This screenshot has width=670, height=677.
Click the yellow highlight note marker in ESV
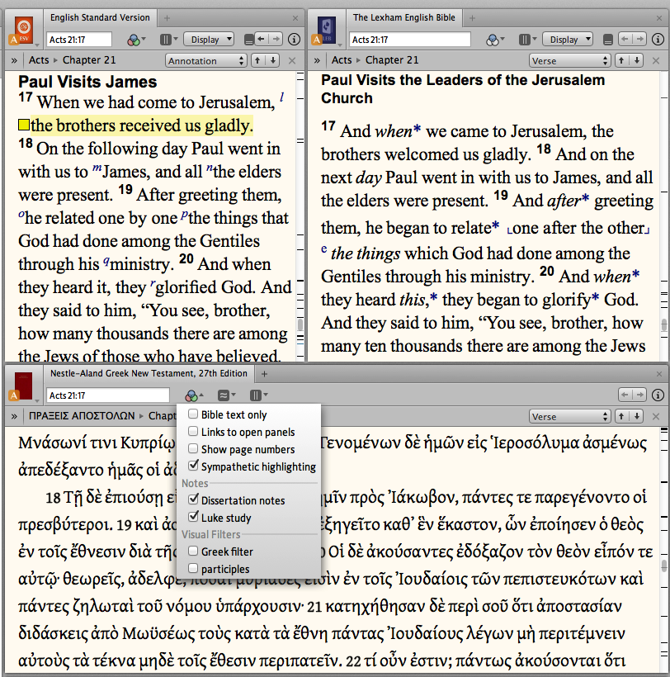[24, 125]
